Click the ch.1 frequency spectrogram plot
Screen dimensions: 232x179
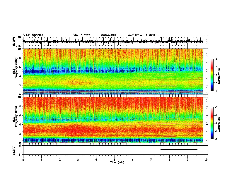pyautogui.click(x=113, y=71)
